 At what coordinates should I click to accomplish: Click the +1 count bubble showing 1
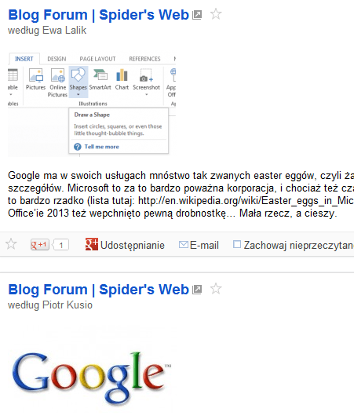pyautogui.click(x=61, y=245)
